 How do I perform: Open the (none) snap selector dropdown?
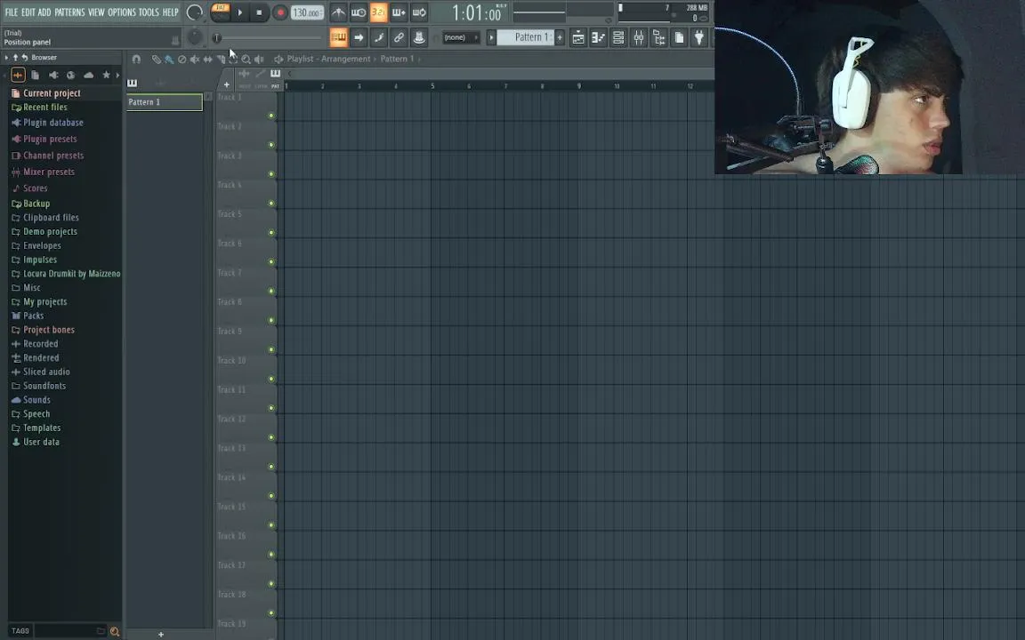pos(461,37)
